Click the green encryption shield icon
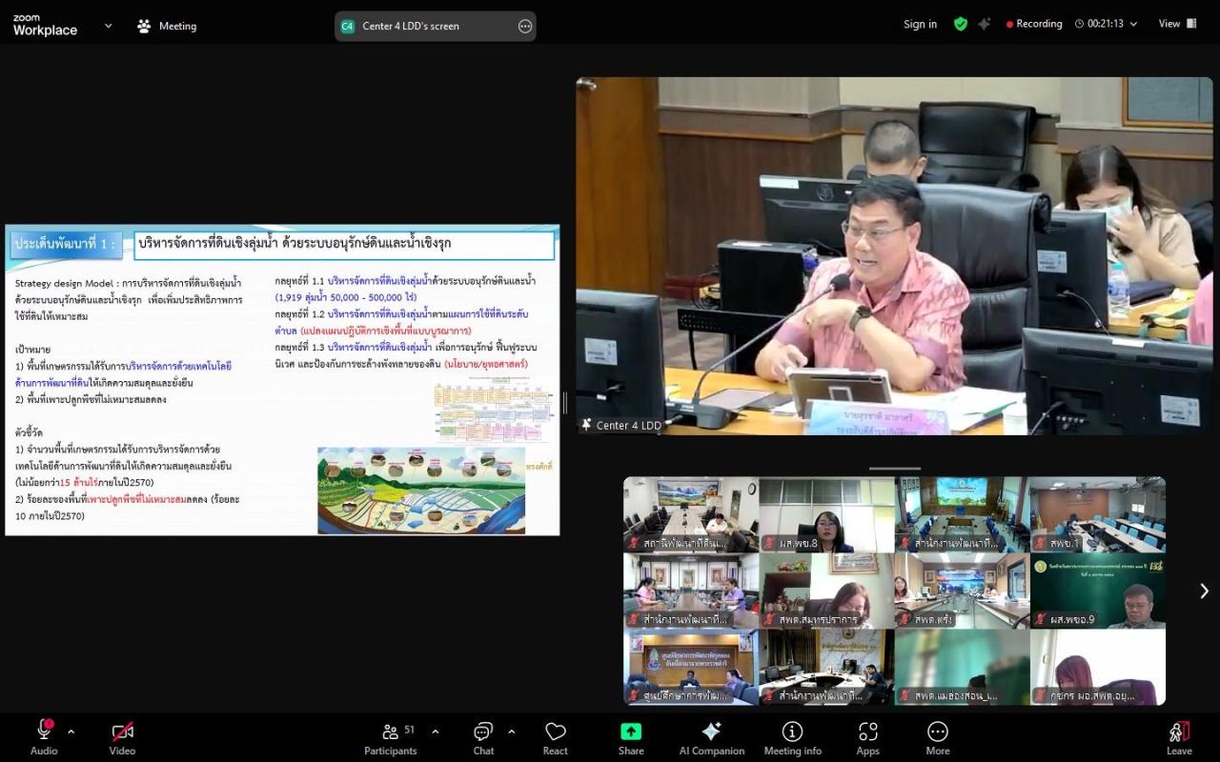The height and width of the screenshot is (762, 1220). 961,24
